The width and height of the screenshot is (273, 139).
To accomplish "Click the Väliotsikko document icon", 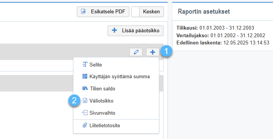I will (85, 101).
